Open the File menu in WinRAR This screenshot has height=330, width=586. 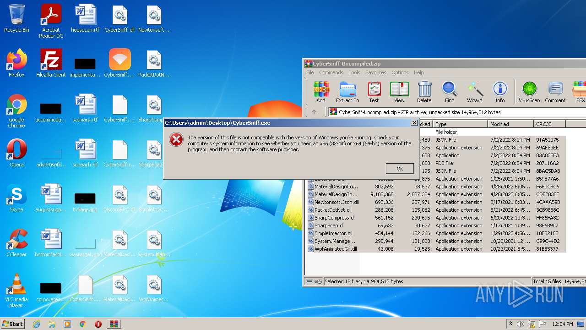click(x=310, y=72)
